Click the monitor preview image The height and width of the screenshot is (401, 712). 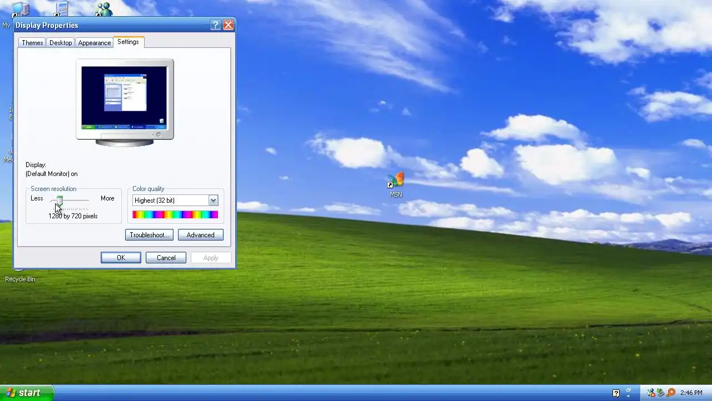(x=125, y=102)
